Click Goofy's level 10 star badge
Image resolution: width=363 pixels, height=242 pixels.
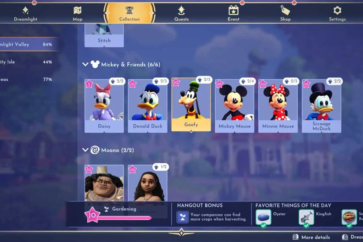176,82
